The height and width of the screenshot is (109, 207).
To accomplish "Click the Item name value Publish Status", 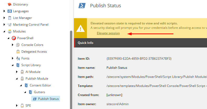I will point(117,68).
